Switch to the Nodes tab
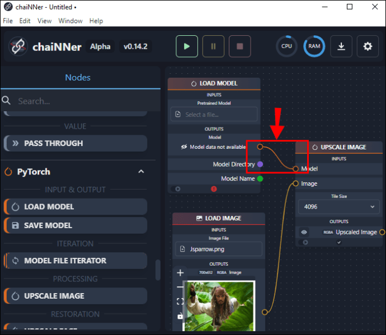This screenshot has width=386, height=335. point(78,78)
